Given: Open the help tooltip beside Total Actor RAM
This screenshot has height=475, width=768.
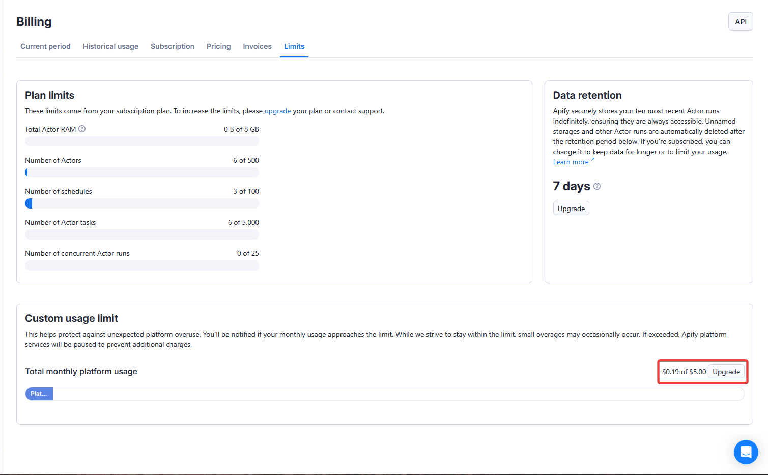Looking at the screenshot, I should point(82,129).
